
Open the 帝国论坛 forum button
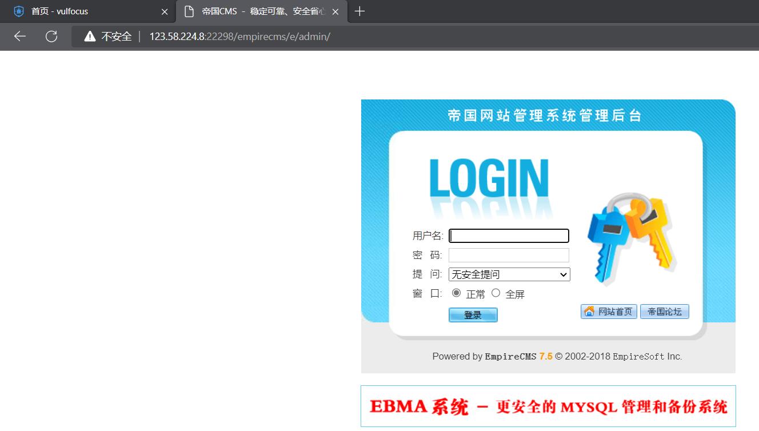tap(665, 312)
